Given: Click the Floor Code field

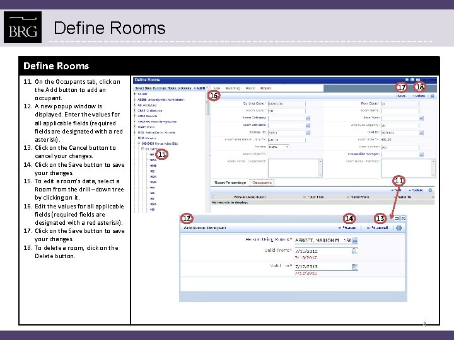Looking at the screenshot, I should [400, 103].
